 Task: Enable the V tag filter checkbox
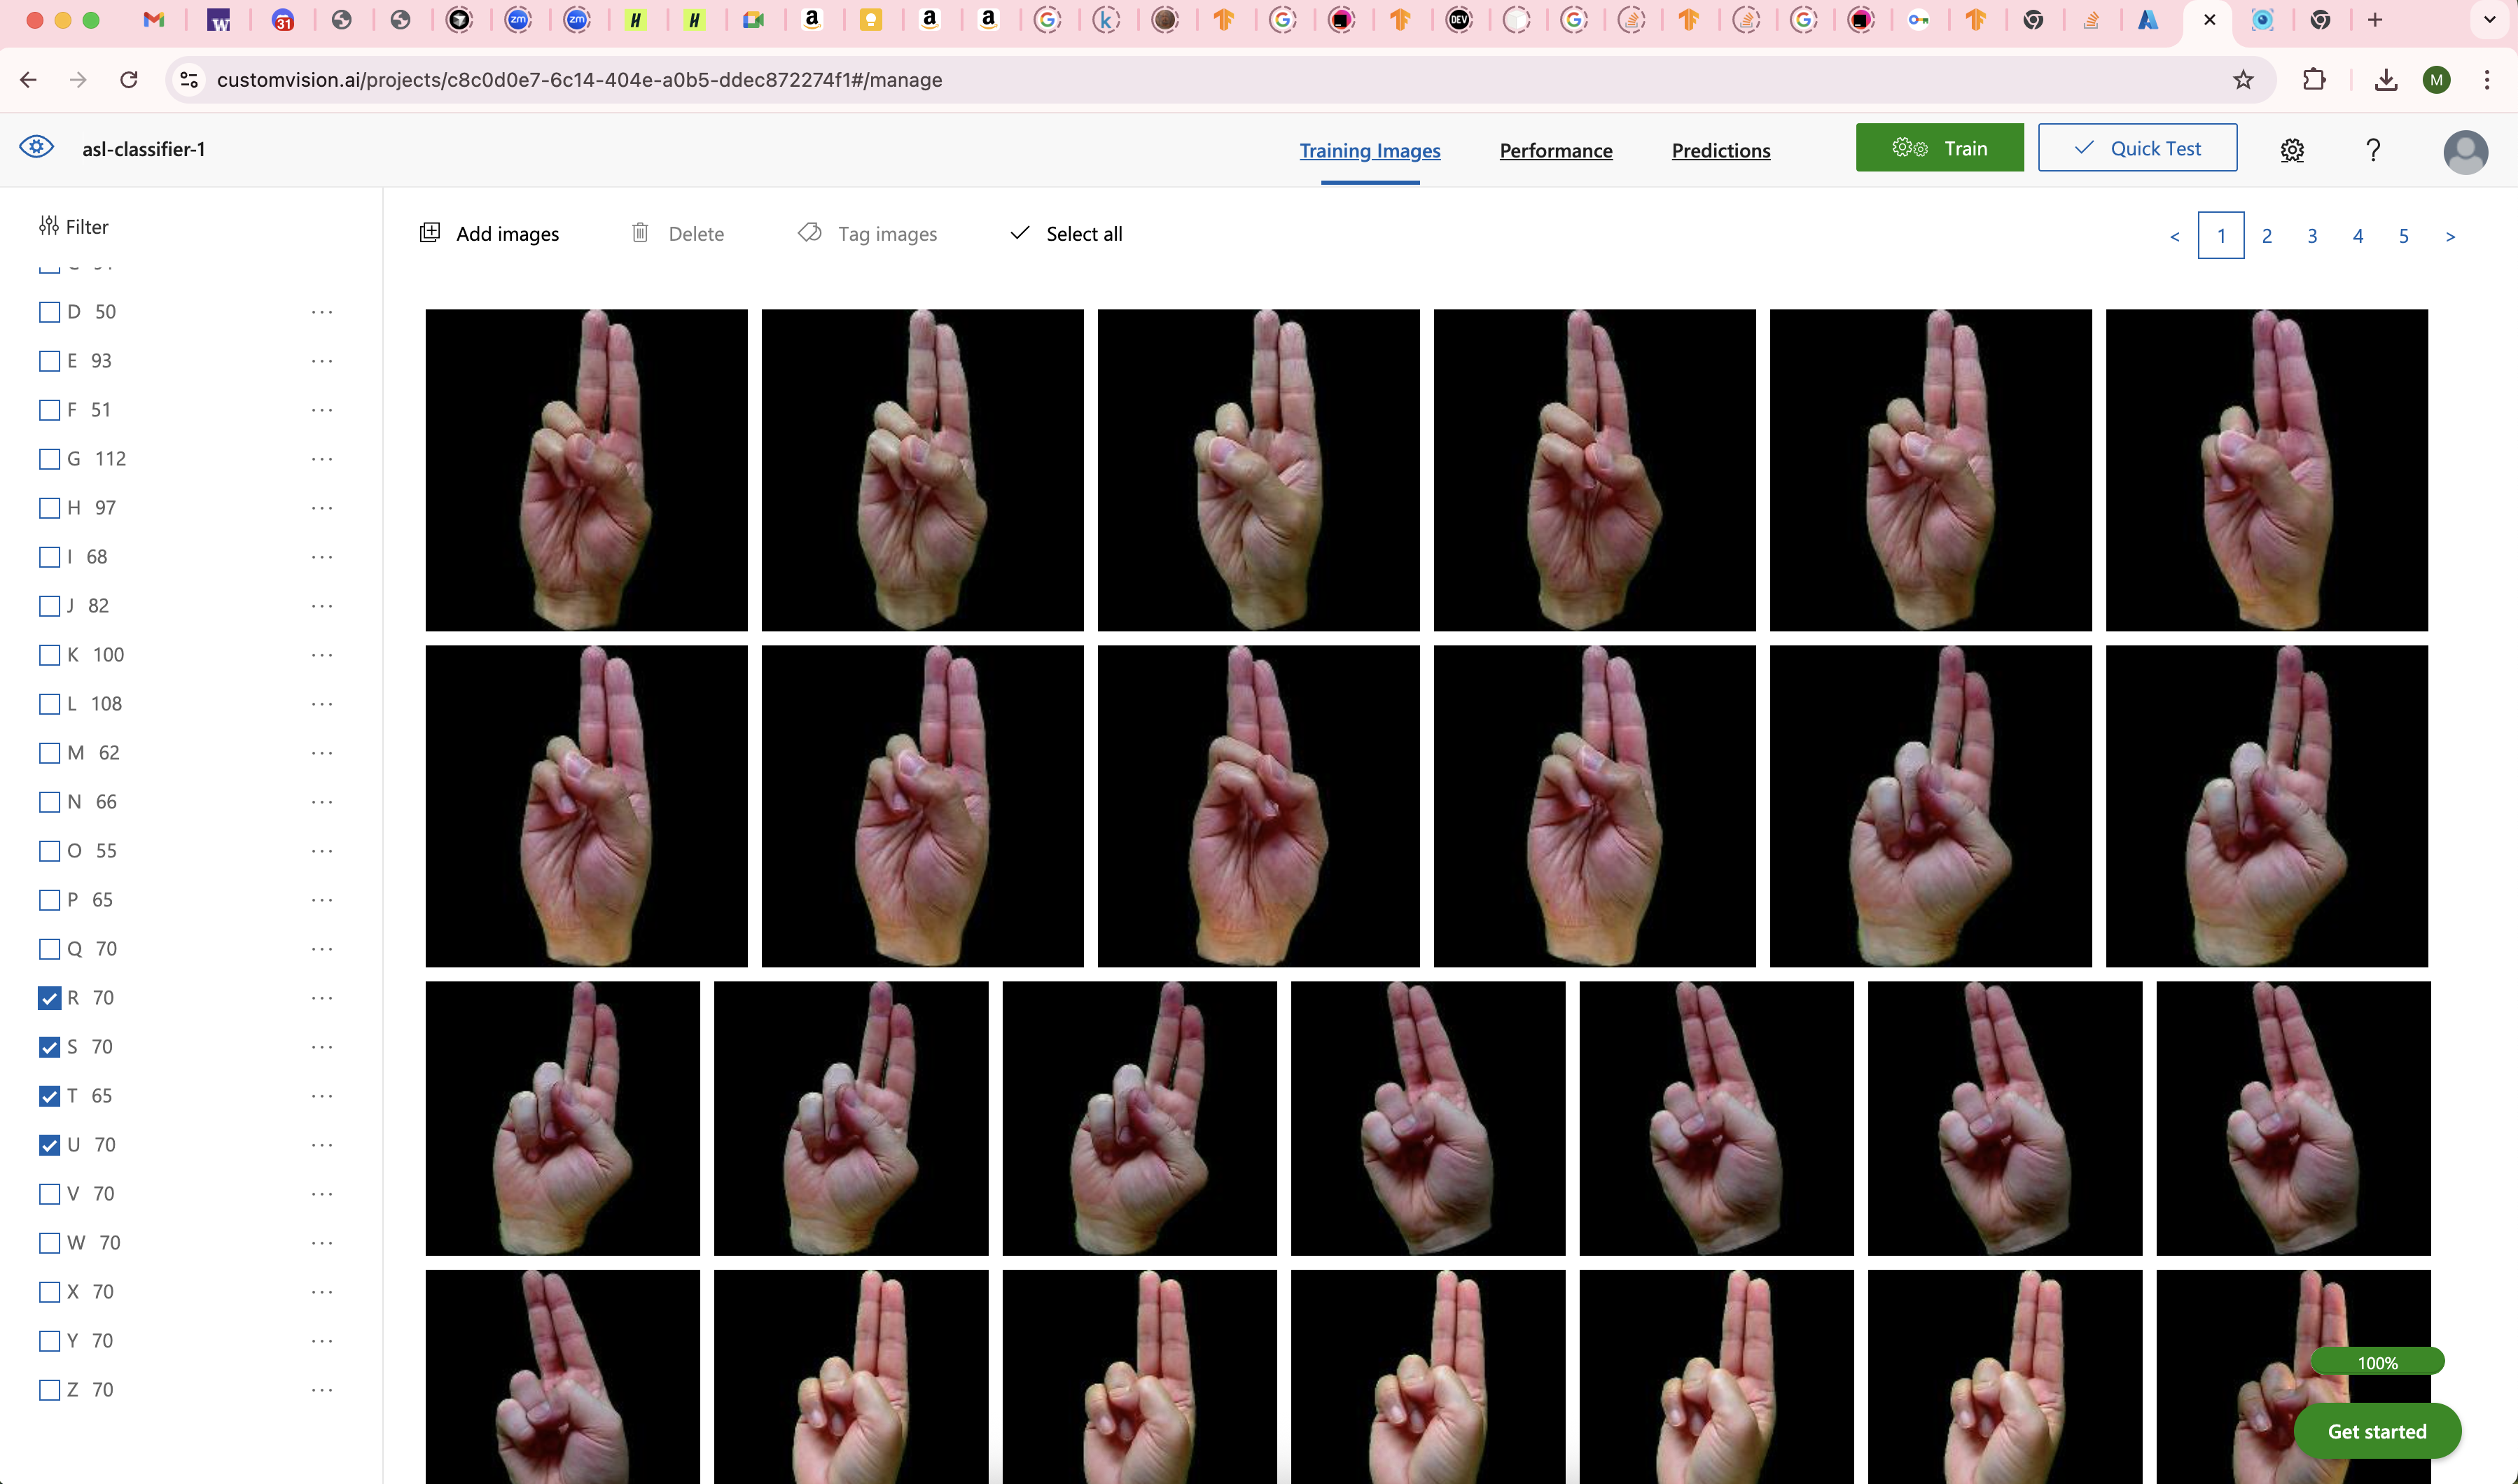(x=49, y=1194)
